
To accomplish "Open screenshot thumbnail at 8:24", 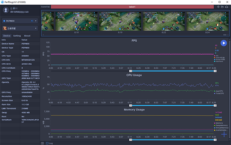I will tap(208, 21).
